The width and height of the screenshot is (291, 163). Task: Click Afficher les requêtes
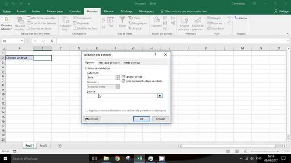pos(41,18)
